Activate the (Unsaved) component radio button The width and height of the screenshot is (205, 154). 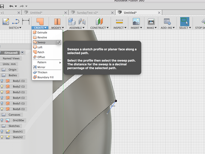coord(22,53)
